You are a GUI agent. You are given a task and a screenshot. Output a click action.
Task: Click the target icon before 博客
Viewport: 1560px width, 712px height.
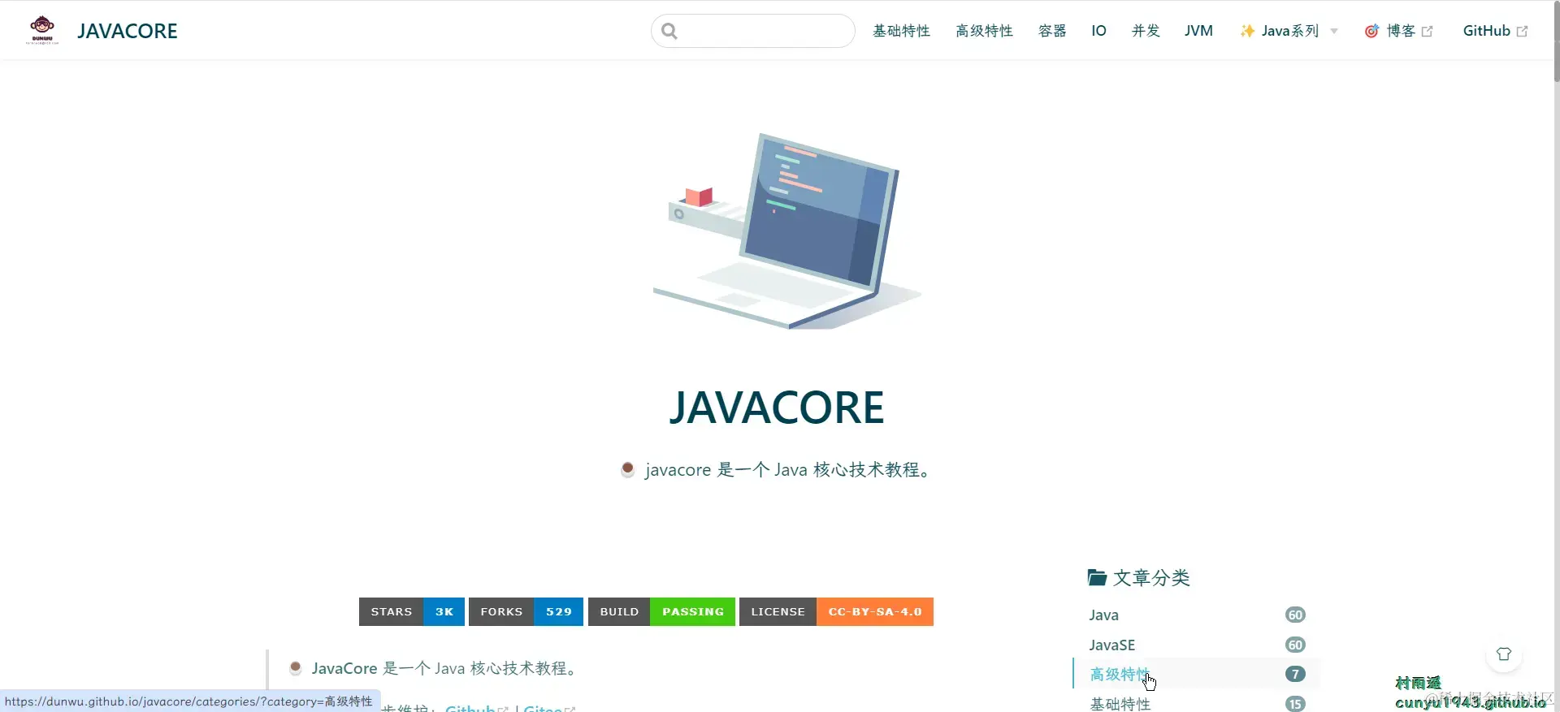pos(1371,31)
